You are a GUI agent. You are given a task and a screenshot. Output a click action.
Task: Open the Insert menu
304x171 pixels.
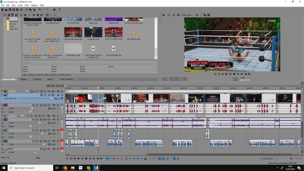pyautogui.click(x=20, y=5)
